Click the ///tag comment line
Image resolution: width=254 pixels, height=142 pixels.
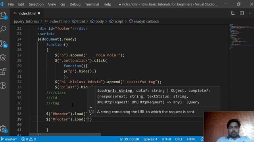coord(53,103)
